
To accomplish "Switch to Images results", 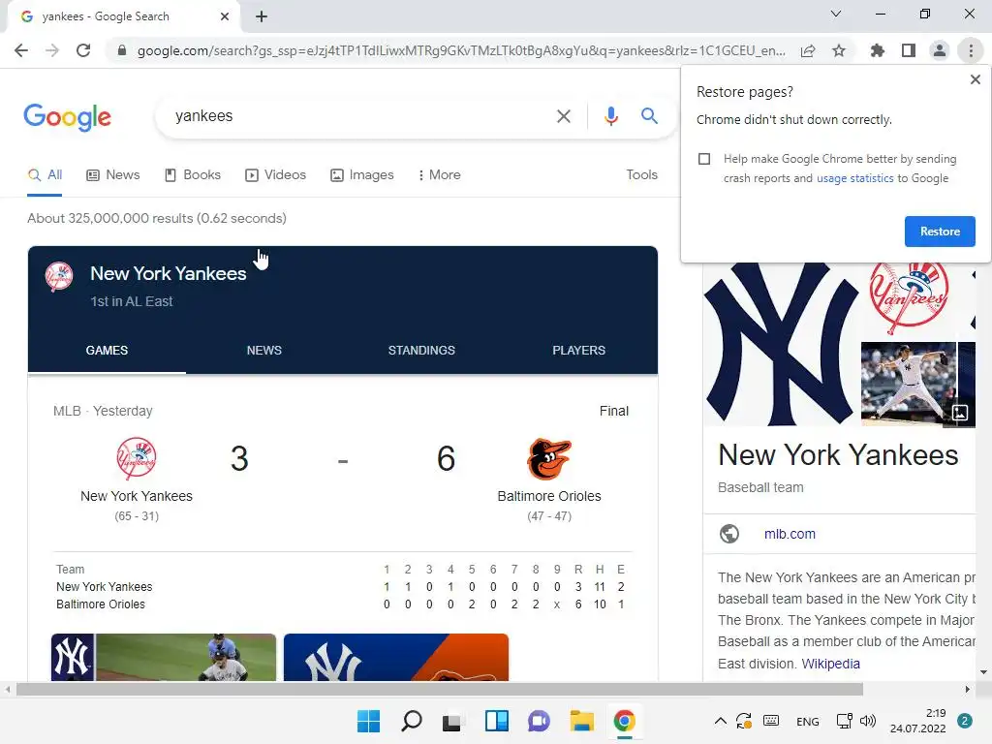I will (x=362, y=174).
